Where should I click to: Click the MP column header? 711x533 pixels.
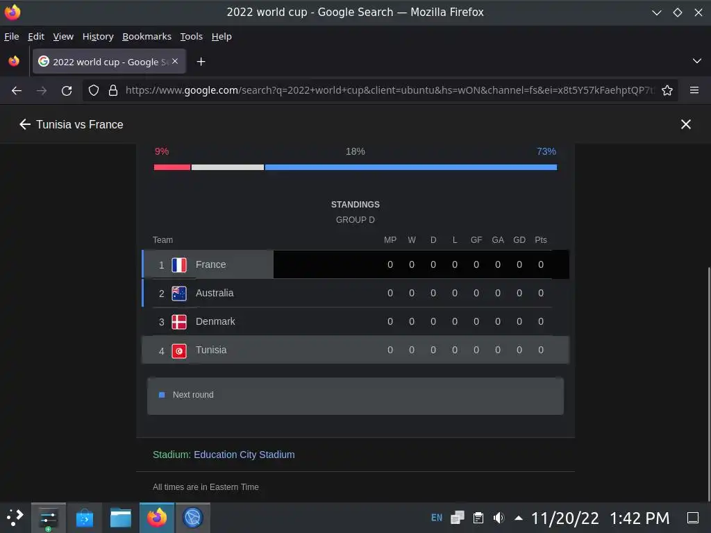390,239
